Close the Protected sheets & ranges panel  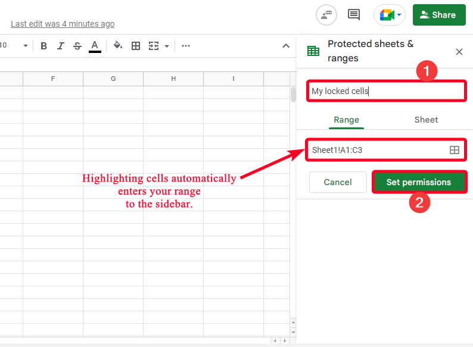[x=459, y=52]
